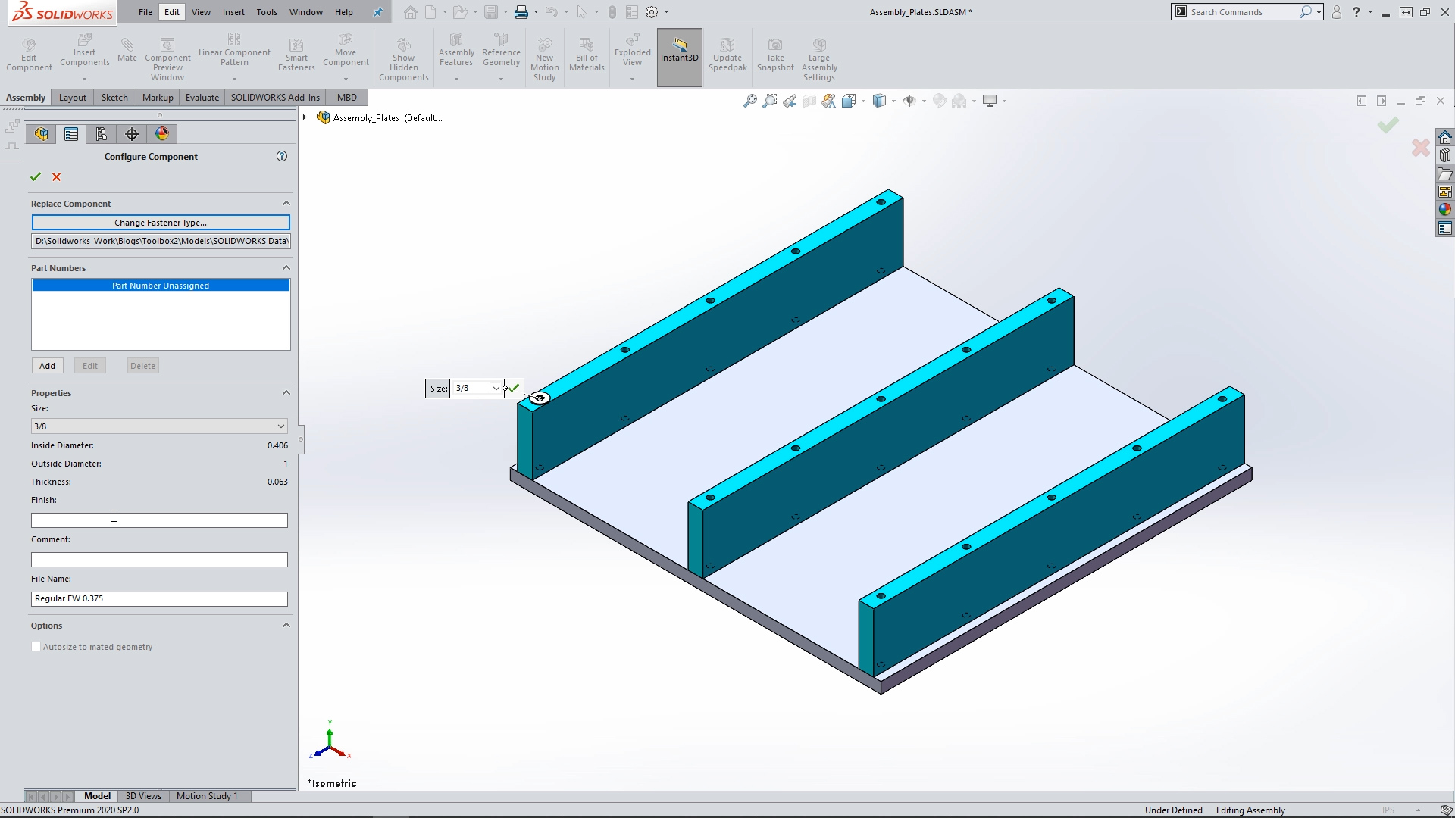The height and width of the screenshot is (818, 1455).
Task: Take Snapshot of the assembly
Action: [x=775, y=55]
